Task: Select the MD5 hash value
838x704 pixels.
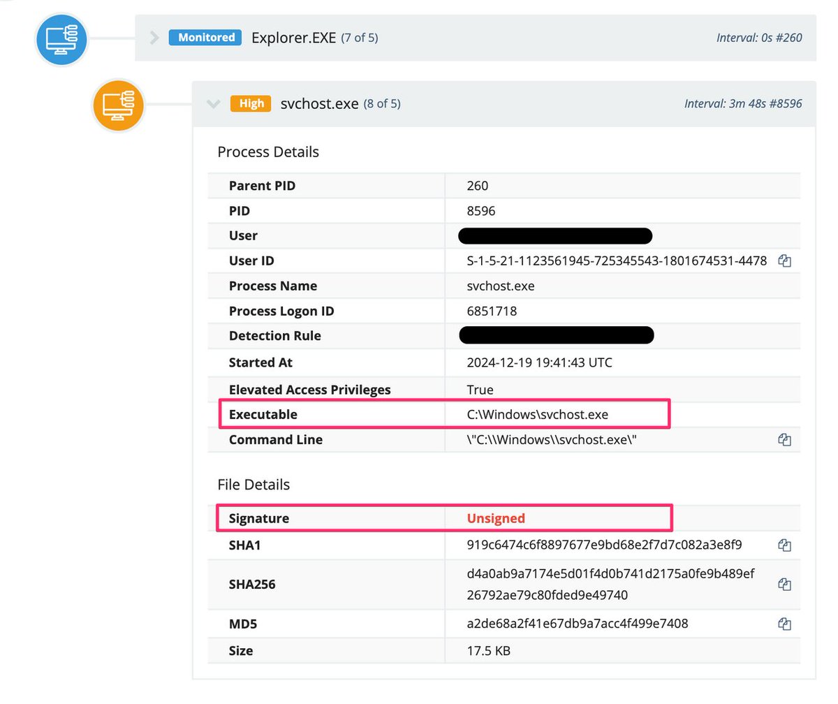Action: tap(578, 623)
